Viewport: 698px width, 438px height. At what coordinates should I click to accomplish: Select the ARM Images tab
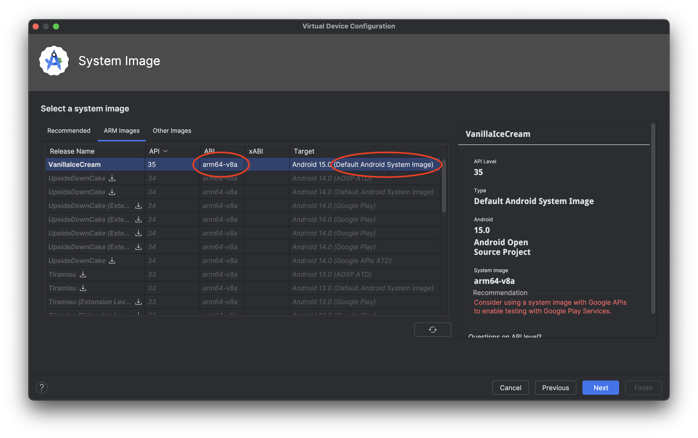pos(121,131)
